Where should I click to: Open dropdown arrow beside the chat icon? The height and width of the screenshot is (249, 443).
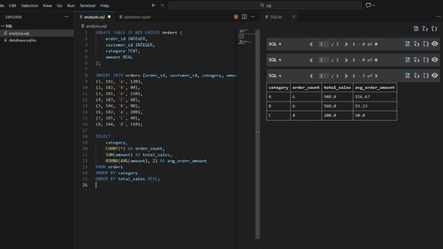(x=374, y=6)
